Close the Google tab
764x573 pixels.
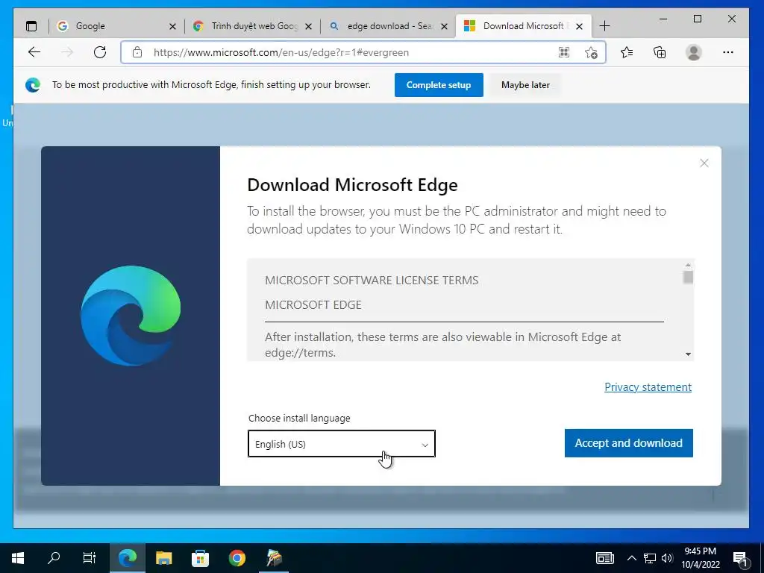click(x=172, y=26)
